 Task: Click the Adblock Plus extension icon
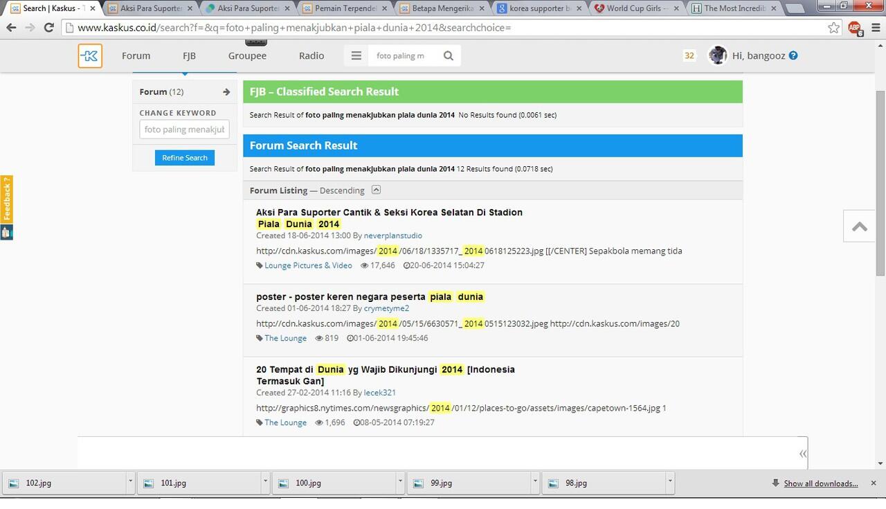(x=856, y=28)
